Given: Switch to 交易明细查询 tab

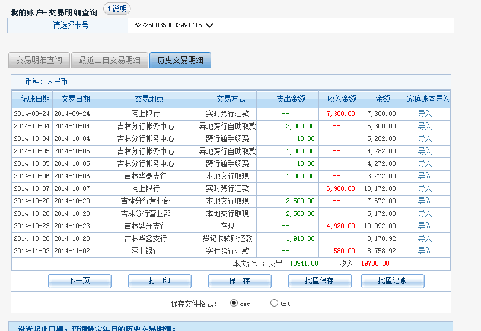Looking at the screenshot, I should tap(39, 60).
